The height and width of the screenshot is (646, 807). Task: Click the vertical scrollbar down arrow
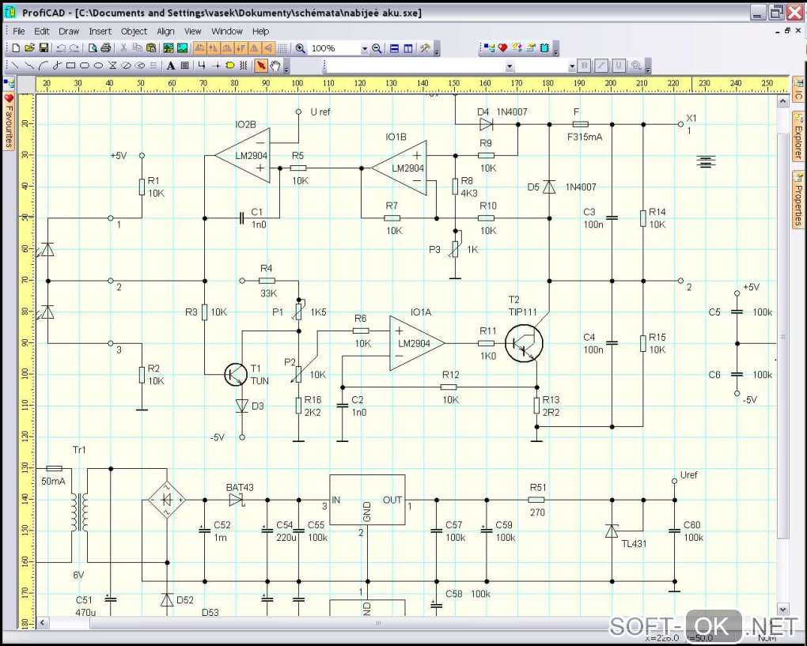[x=782, y=610]
